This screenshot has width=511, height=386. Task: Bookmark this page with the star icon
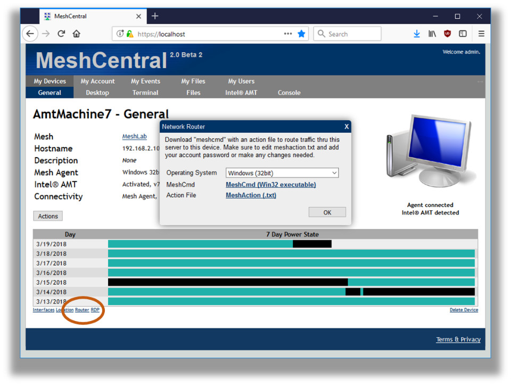pos(301,34)
